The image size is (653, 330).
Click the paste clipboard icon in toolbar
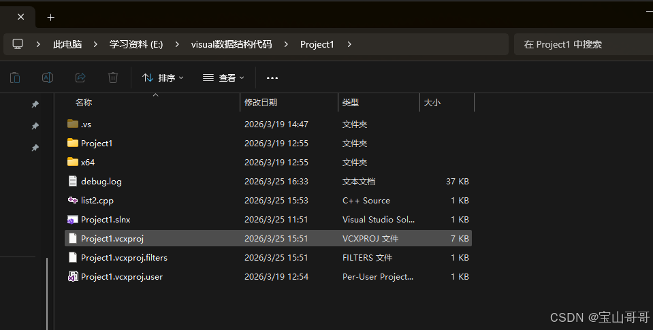click(x=15, y=78)
